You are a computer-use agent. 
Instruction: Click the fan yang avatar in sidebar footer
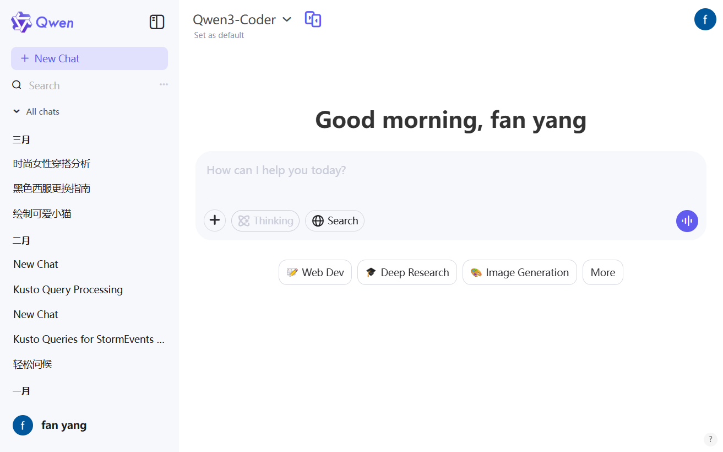coord(23,426)
